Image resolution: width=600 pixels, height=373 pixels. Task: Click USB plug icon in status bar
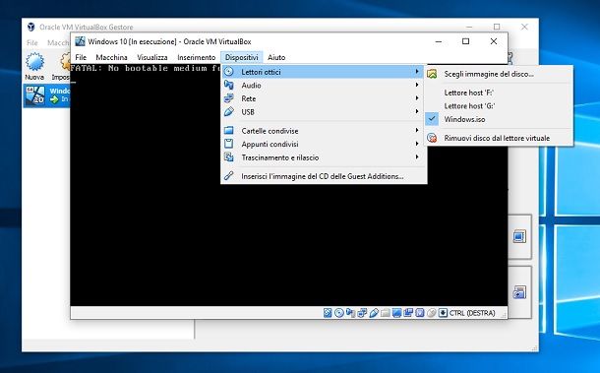[x=374, y=313]
